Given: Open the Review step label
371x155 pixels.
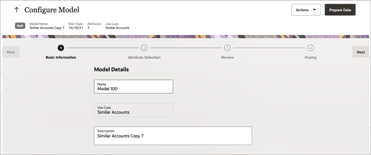Looking at the screenshot, I should [227, 57].
